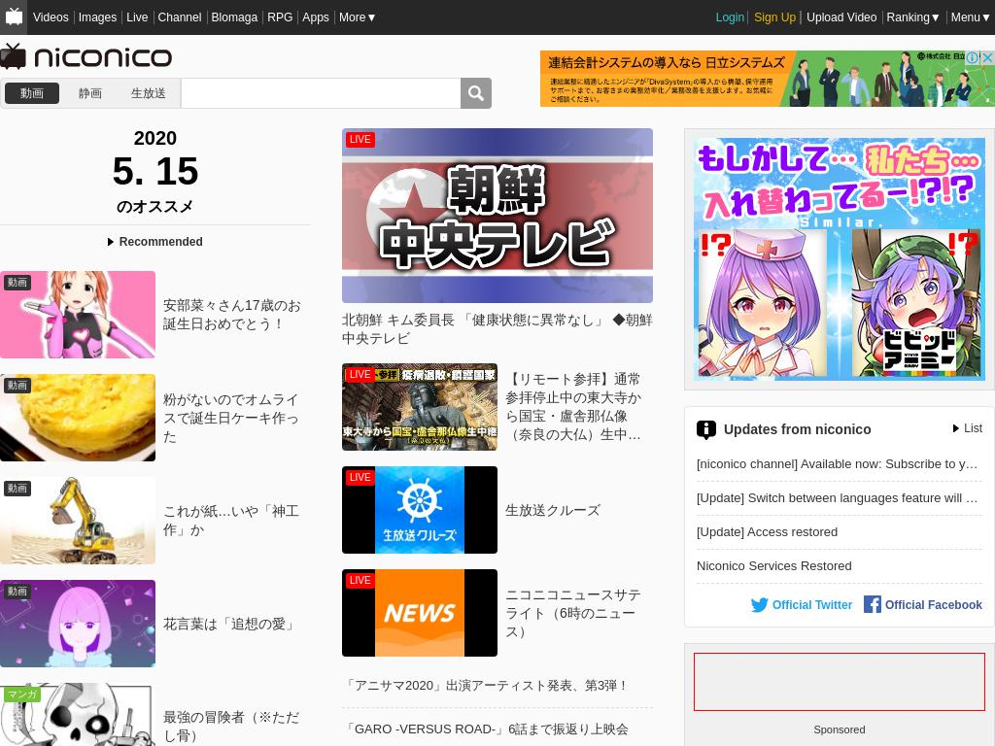Image resolution: width=995 pixels, height=746 pixels.
Task: Click title 粉がないのでオムライスで誕生日ケーキ作った
Action: [231, 418]
